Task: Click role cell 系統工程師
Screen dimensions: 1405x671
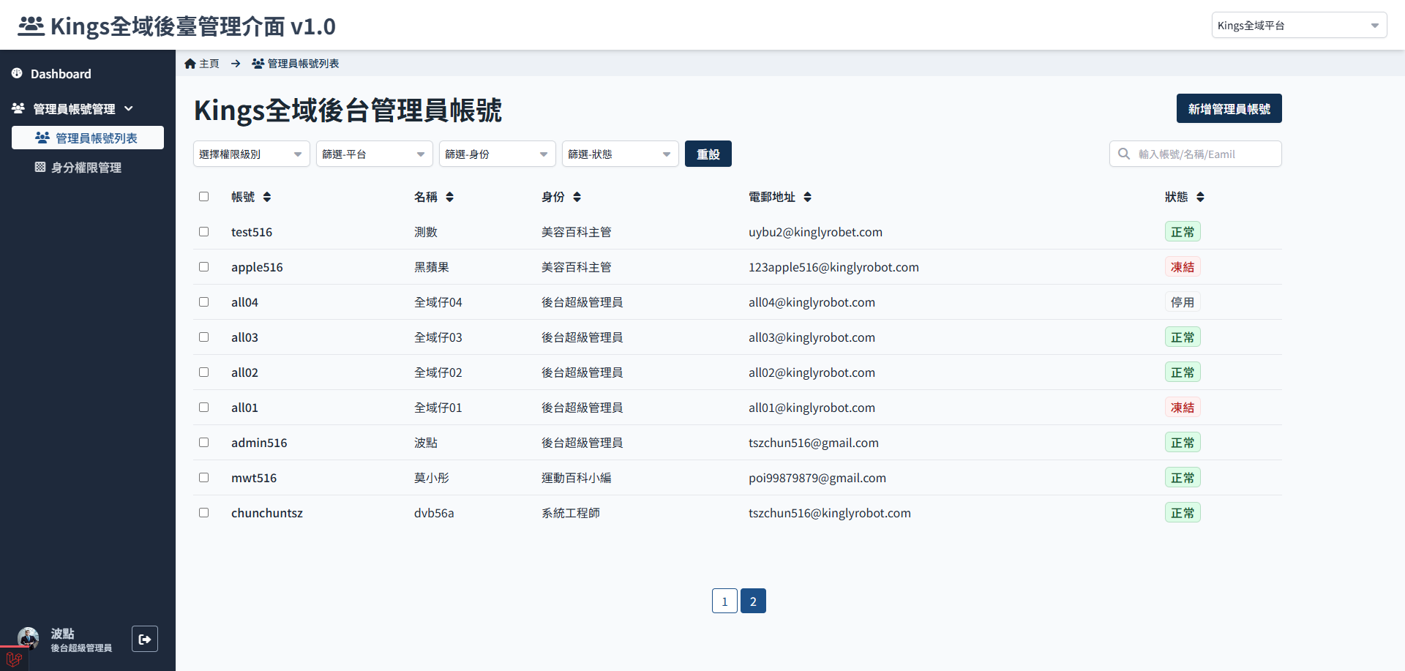Action: (x=571, y=513)
